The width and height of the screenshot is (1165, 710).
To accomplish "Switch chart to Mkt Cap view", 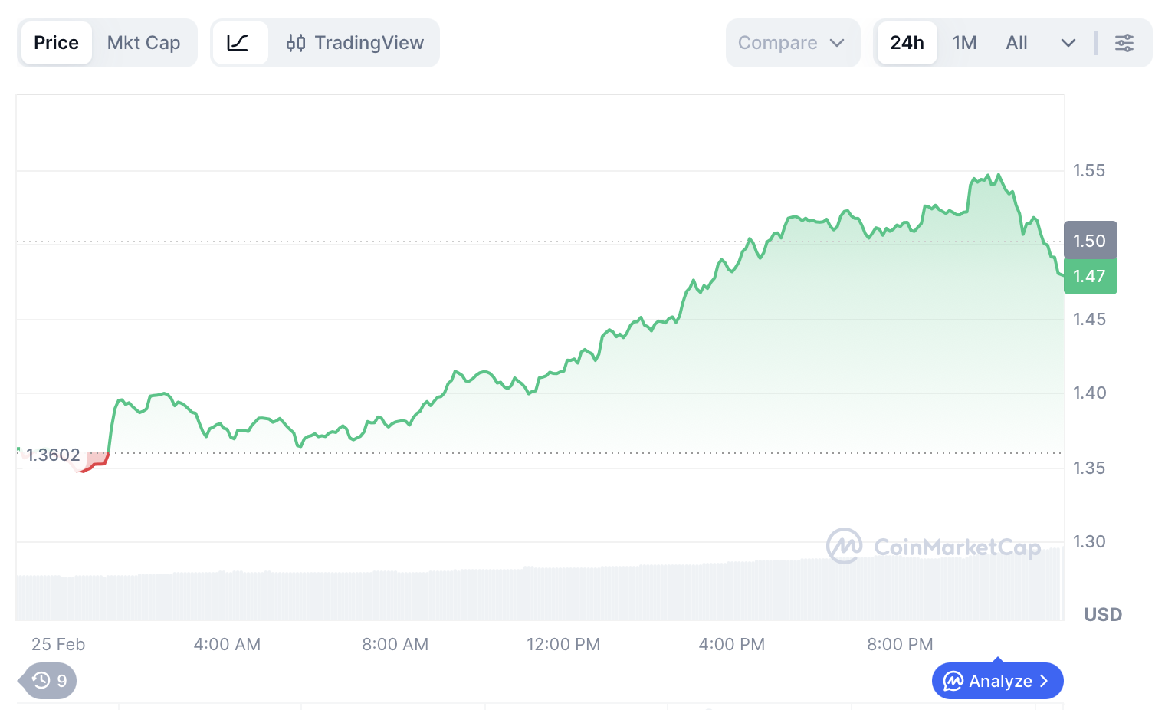I will [x=143, y=43].
